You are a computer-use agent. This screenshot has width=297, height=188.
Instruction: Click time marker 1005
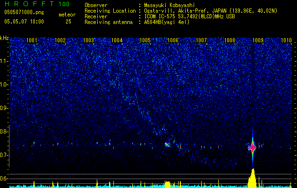click(x=145, y=40)
